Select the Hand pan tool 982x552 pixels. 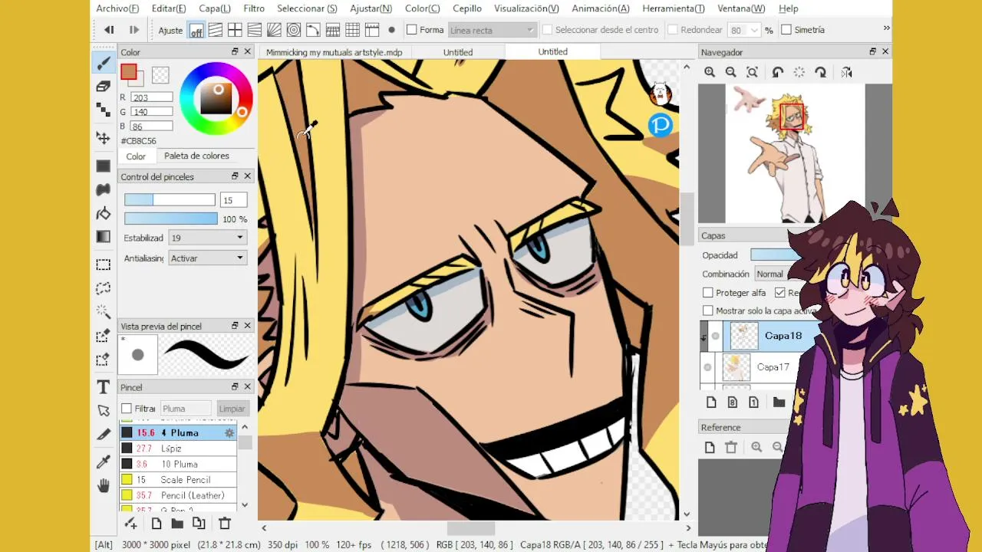(104, 485)
